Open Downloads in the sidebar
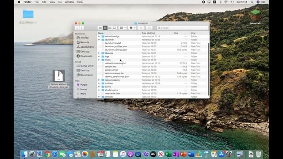Screen dimensions: 283x159 [84, 56]
